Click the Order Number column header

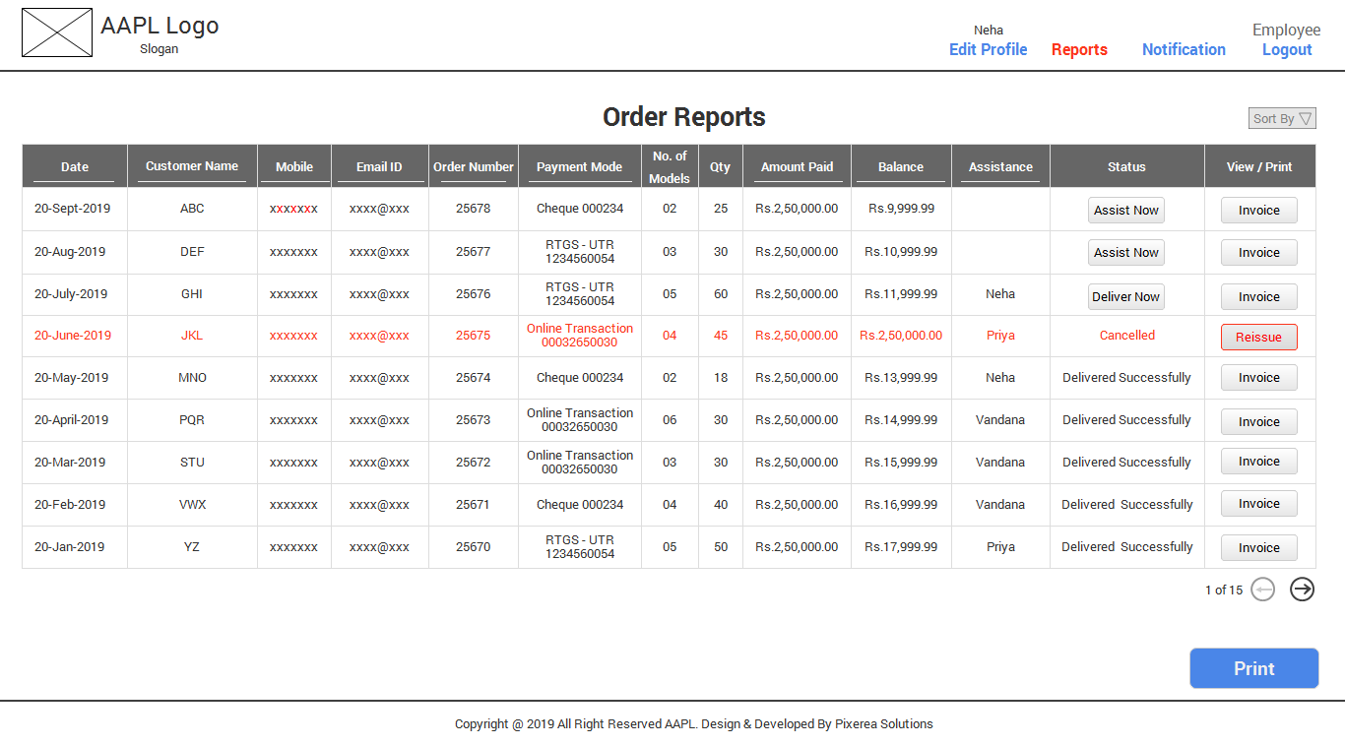point(474,166)
